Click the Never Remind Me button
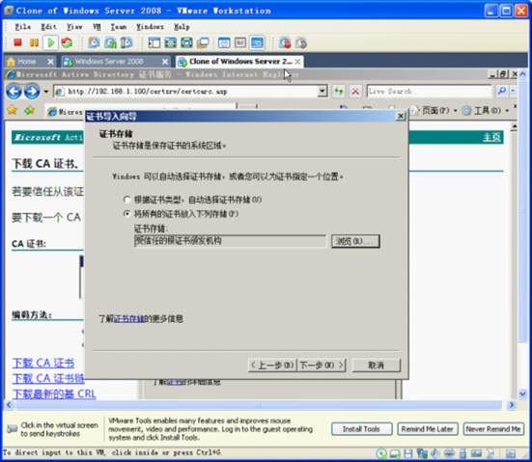Image resolution: width=532 pixels, height=462 pixels. (x=493, y=429)
